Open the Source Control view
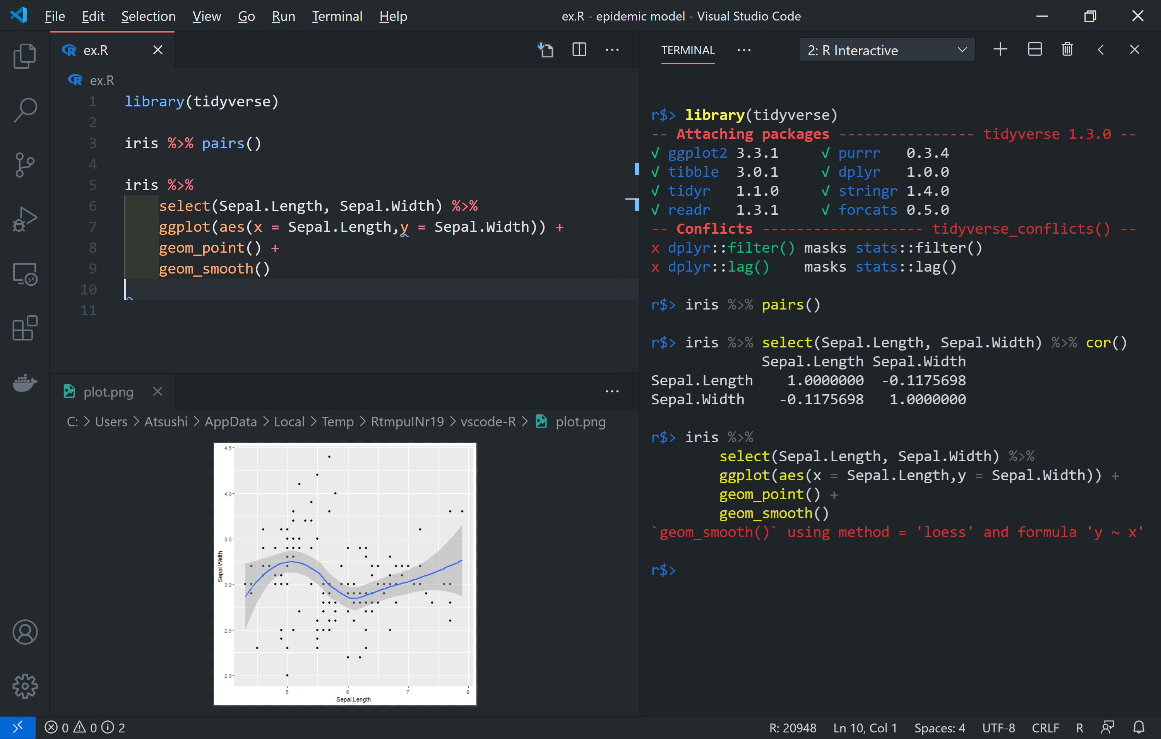 point(25,164)
